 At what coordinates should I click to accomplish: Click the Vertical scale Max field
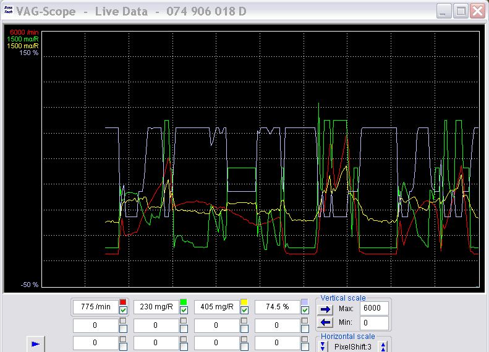point(374,308)
